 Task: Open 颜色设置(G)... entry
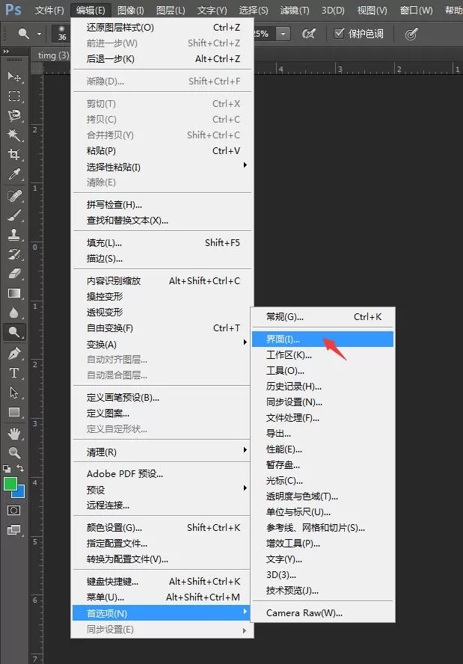(x=162, y=528)
